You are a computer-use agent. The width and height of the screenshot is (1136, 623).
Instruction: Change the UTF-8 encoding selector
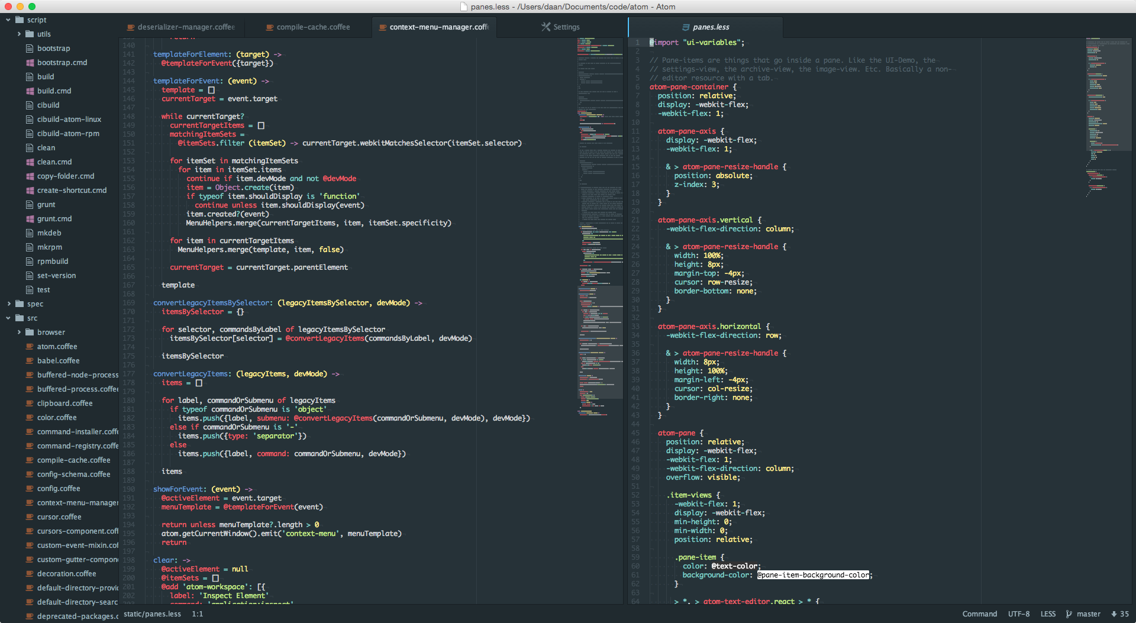pyautogui.click(x=1019, y=614)
